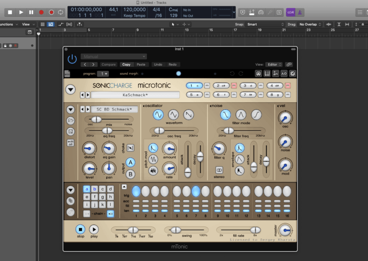Click the plugin link chain icon

[289, 64]
